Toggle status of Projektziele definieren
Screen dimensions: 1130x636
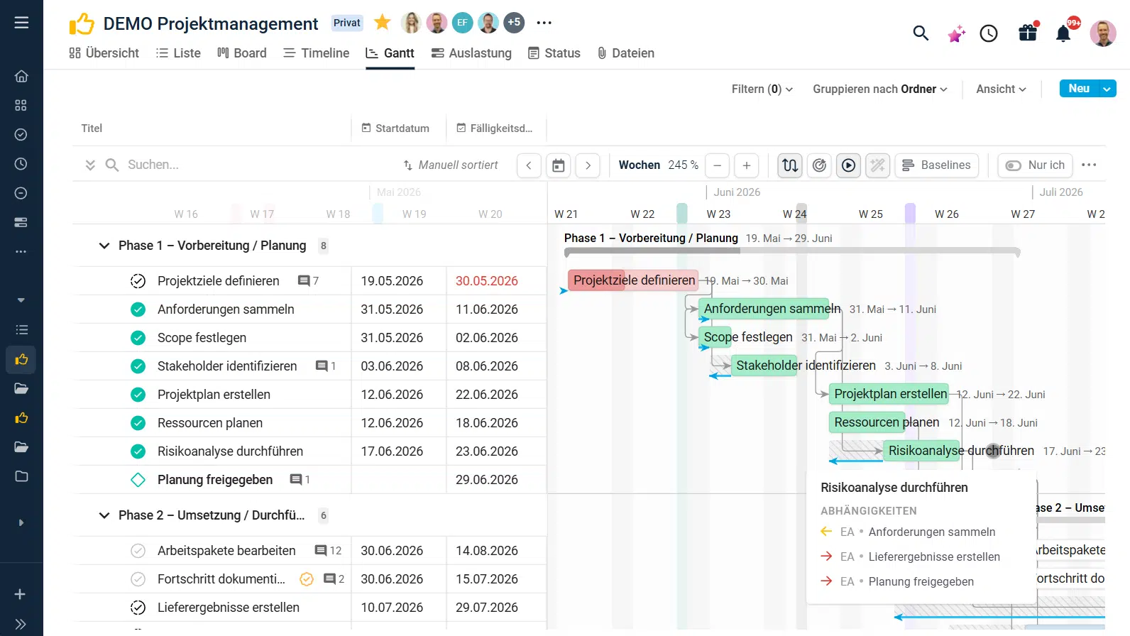coord(138,281)
